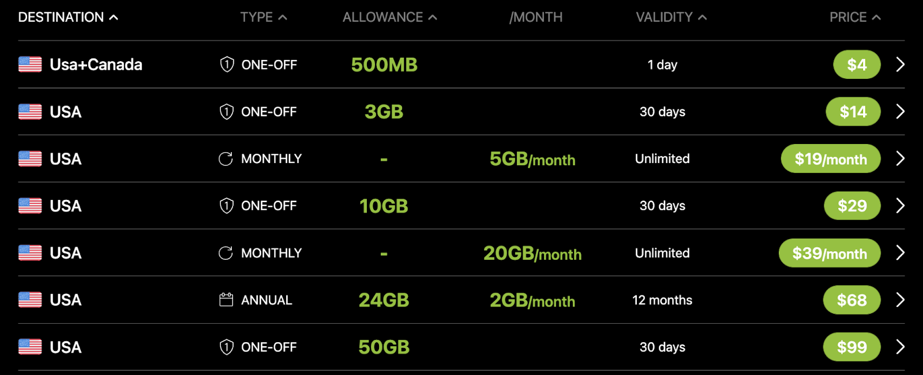The width and height of the screenshot is (923, 375).
Task: Select the $14 price button
Action: point(853,112)
